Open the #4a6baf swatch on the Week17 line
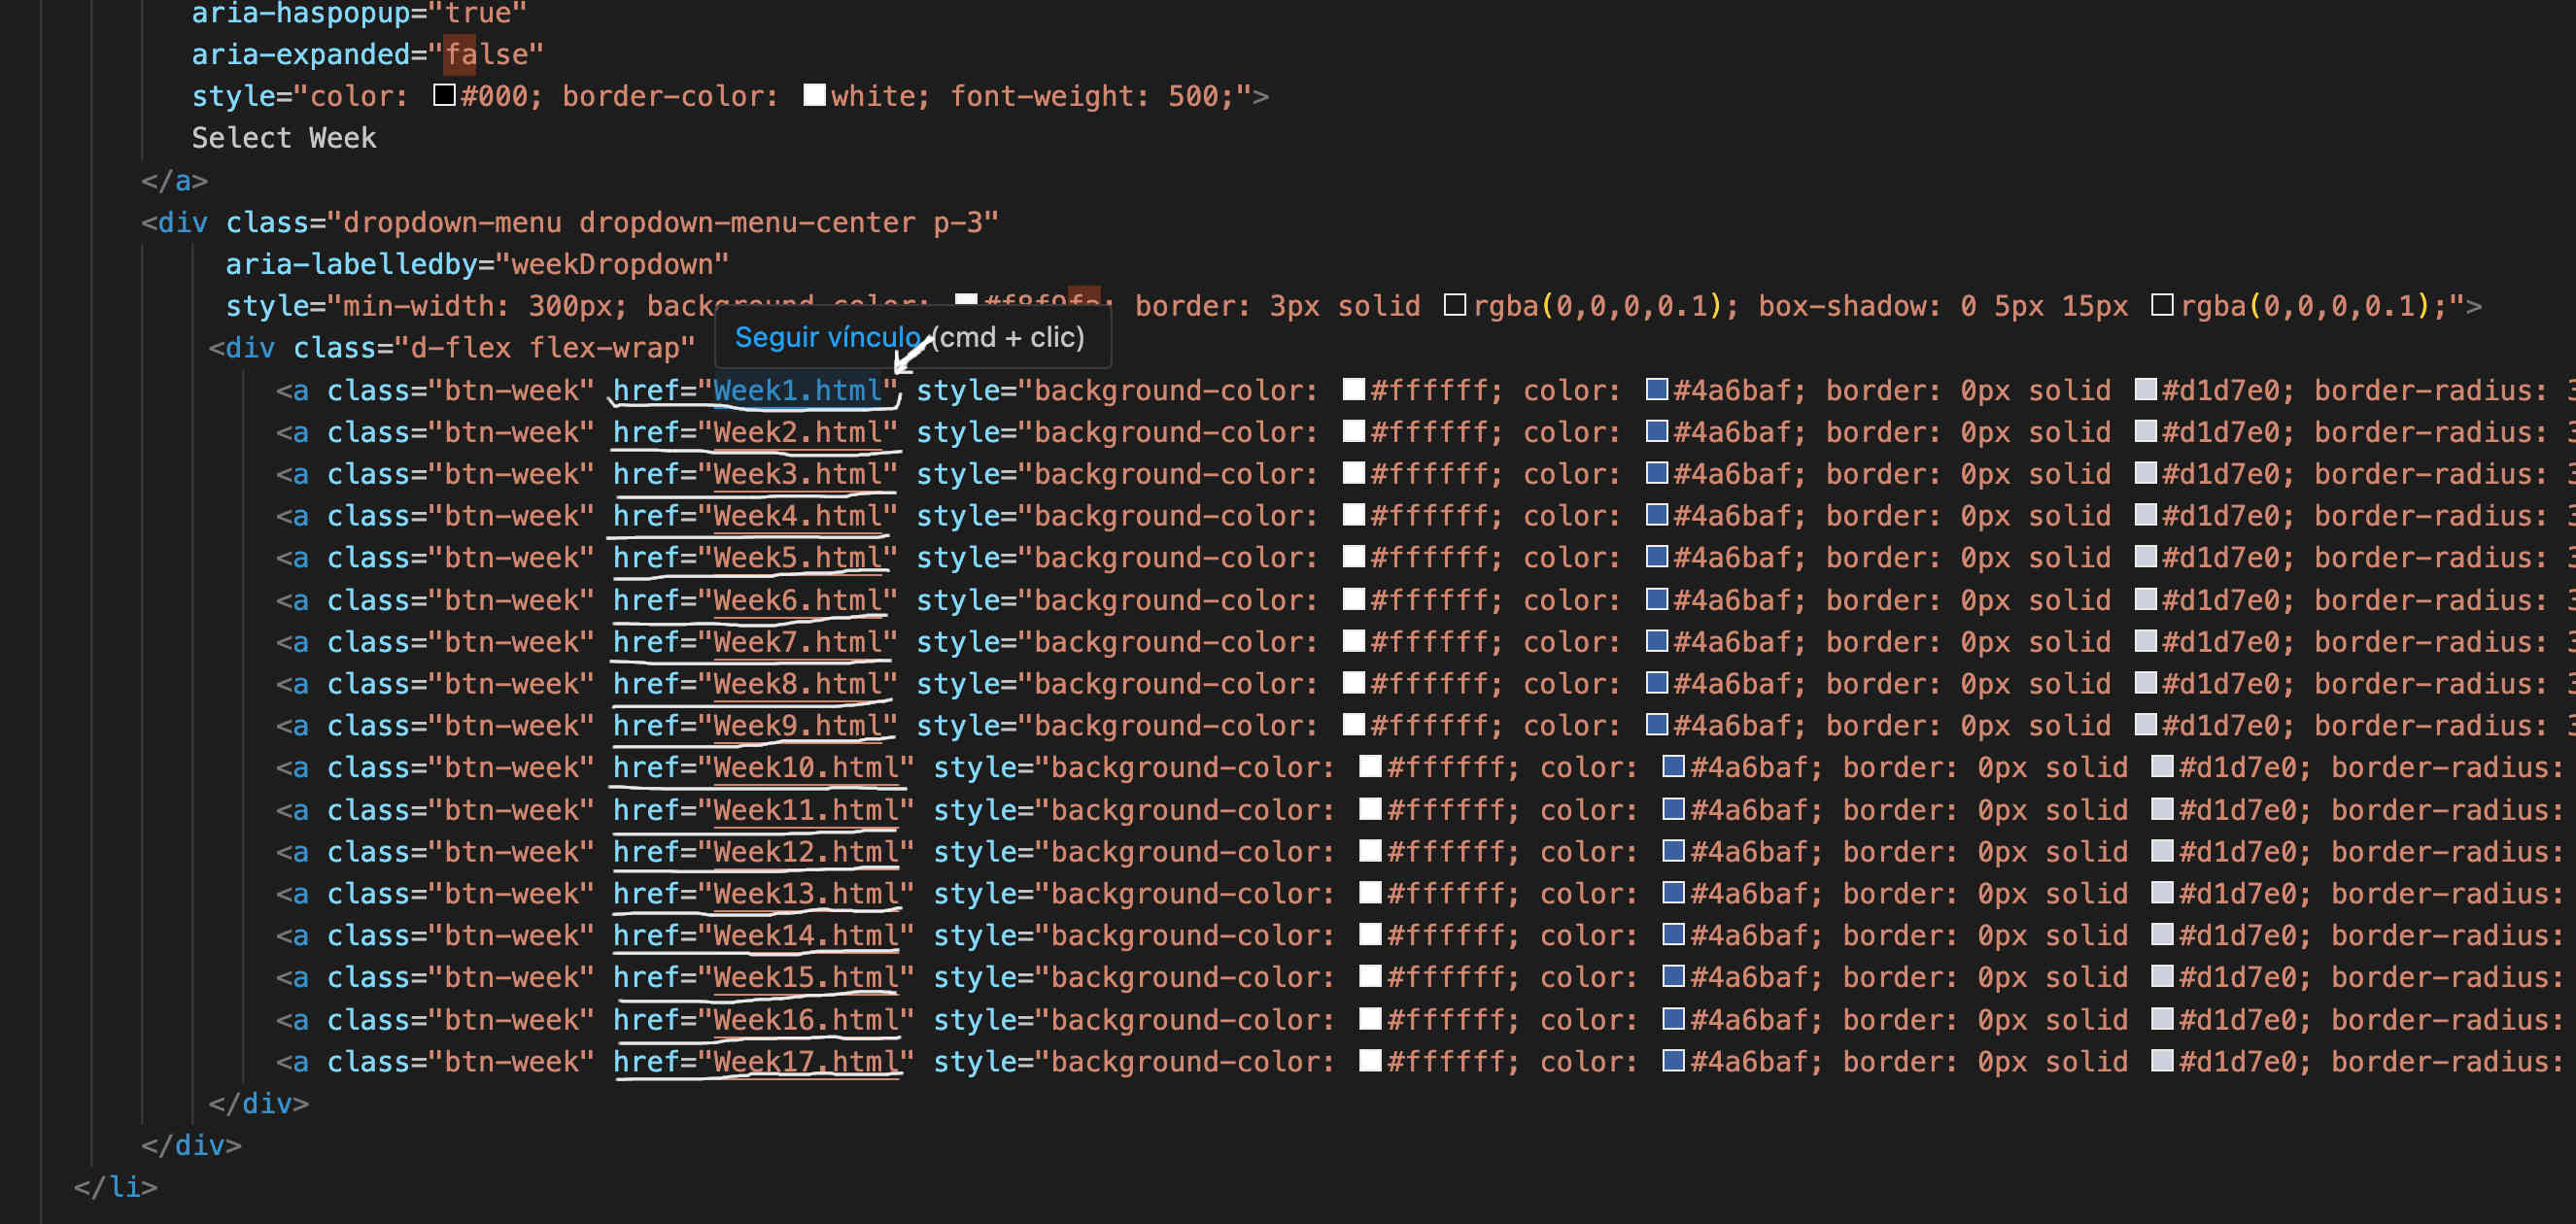 (x=1673, y=1060)
